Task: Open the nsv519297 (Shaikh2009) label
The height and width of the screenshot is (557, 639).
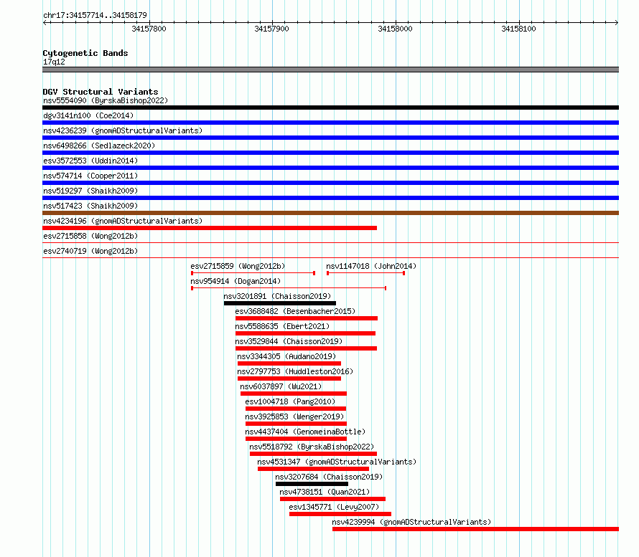Action: tap(90, 191)
